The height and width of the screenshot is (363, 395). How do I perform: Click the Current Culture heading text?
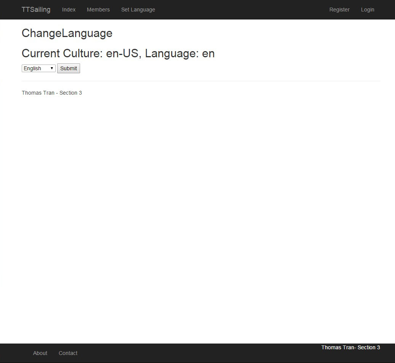[x=62, y=53]
